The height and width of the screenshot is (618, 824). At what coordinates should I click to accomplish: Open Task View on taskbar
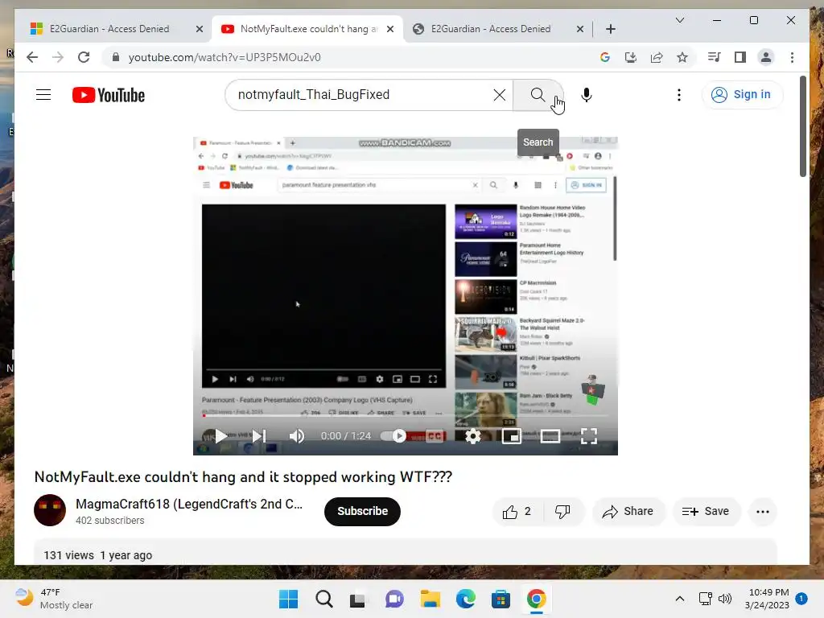pyautogui.click(x=358, y=599)
